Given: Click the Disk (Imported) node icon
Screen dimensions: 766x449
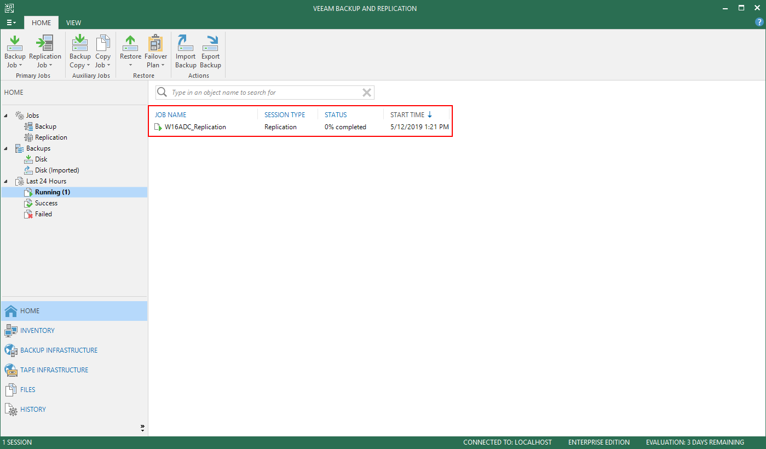Looking at the screenshot, I should [x=28, y=170].
